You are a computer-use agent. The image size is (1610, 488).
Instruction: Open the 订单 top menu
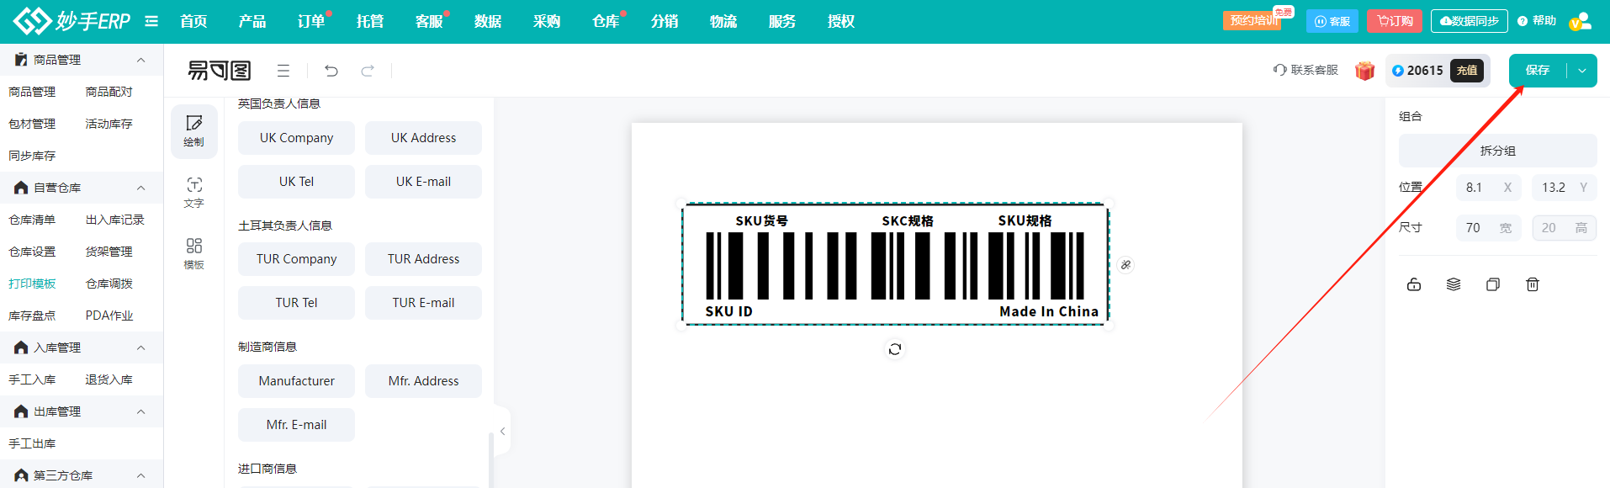(x=311, y=21)
